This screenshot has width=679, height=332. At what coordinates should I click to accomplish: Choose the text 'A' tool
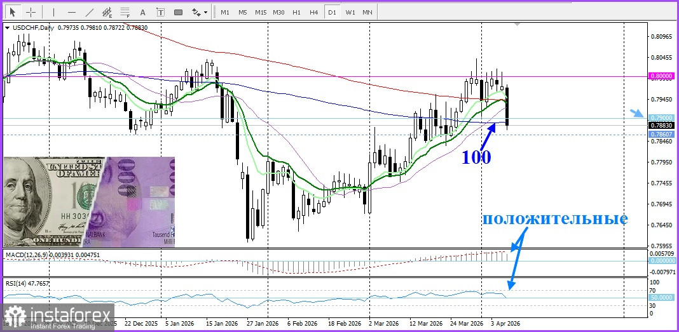(x=143, y=12)
